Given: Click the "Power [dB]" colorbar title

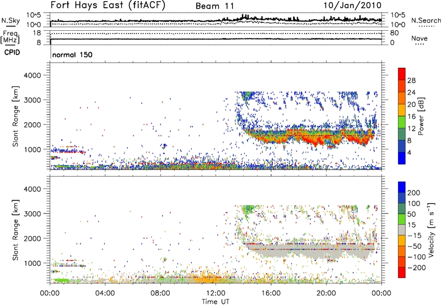Looking at the screenshot, I should 421,116.
